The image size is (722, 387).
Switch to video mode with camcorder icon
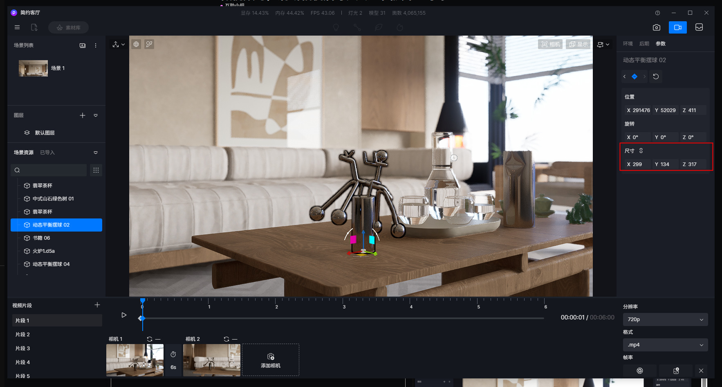click(677, 27)
